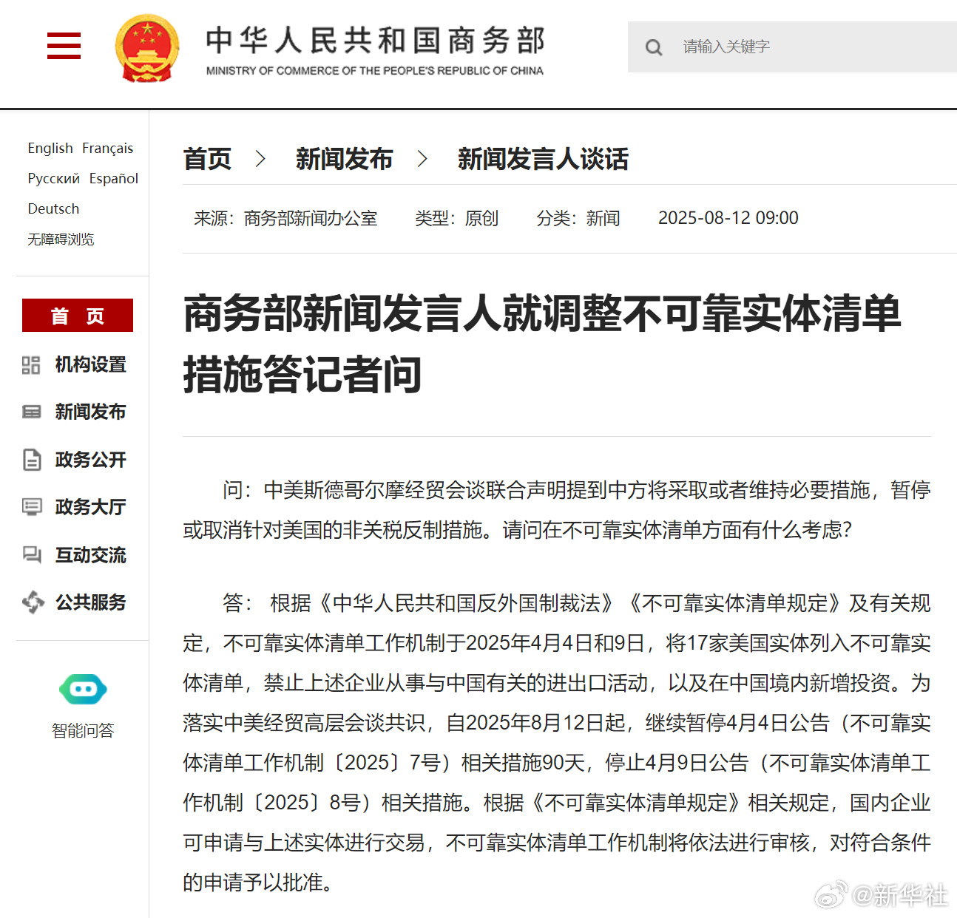
Task: Open the red hamburger menu
Action: point(64,46)
